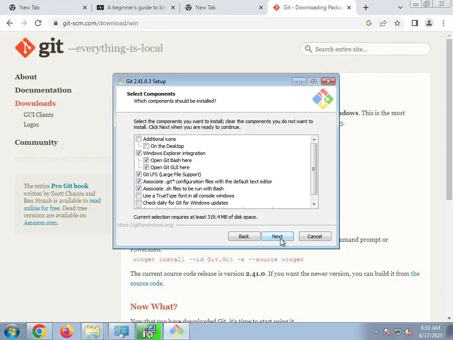Open the Downloads section link
Screen dimensions: 453x340
coord(35,104)
